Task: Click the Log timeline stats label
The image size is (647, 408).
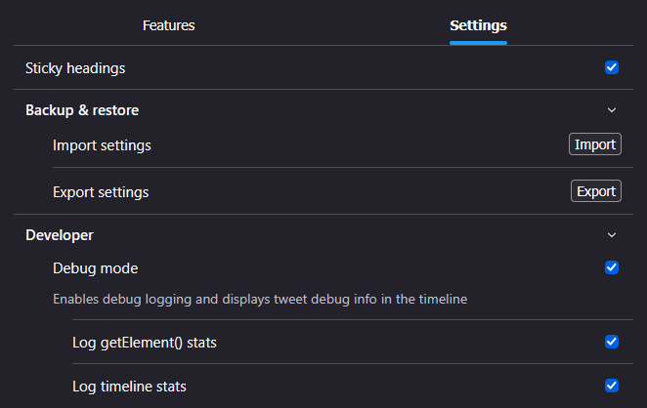Action: (x=129, y=387)
